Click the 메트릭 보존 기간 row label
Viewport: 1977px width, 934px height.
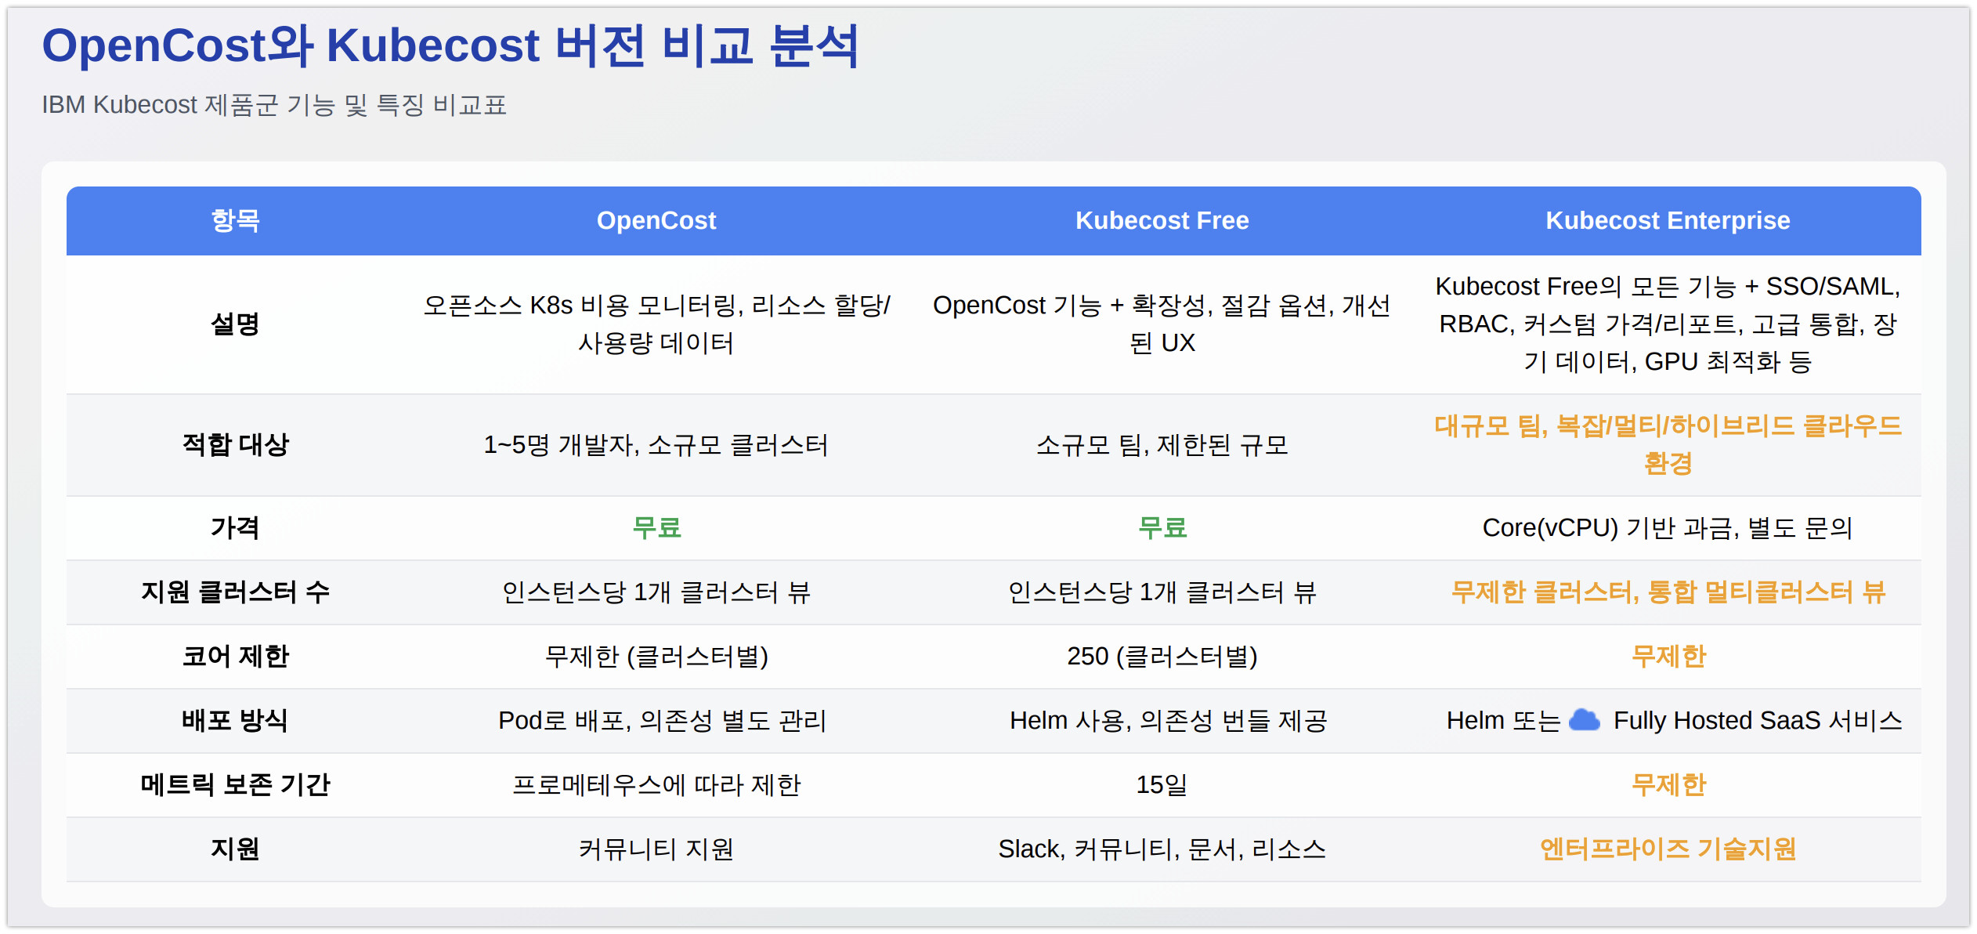coord(235,785)
